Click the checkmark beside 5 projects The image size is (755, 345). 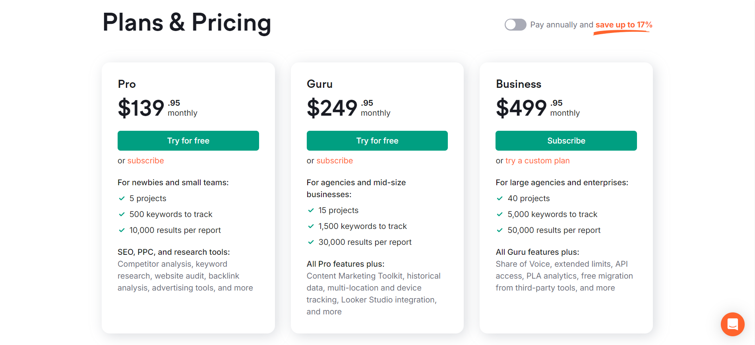[121, 198]
